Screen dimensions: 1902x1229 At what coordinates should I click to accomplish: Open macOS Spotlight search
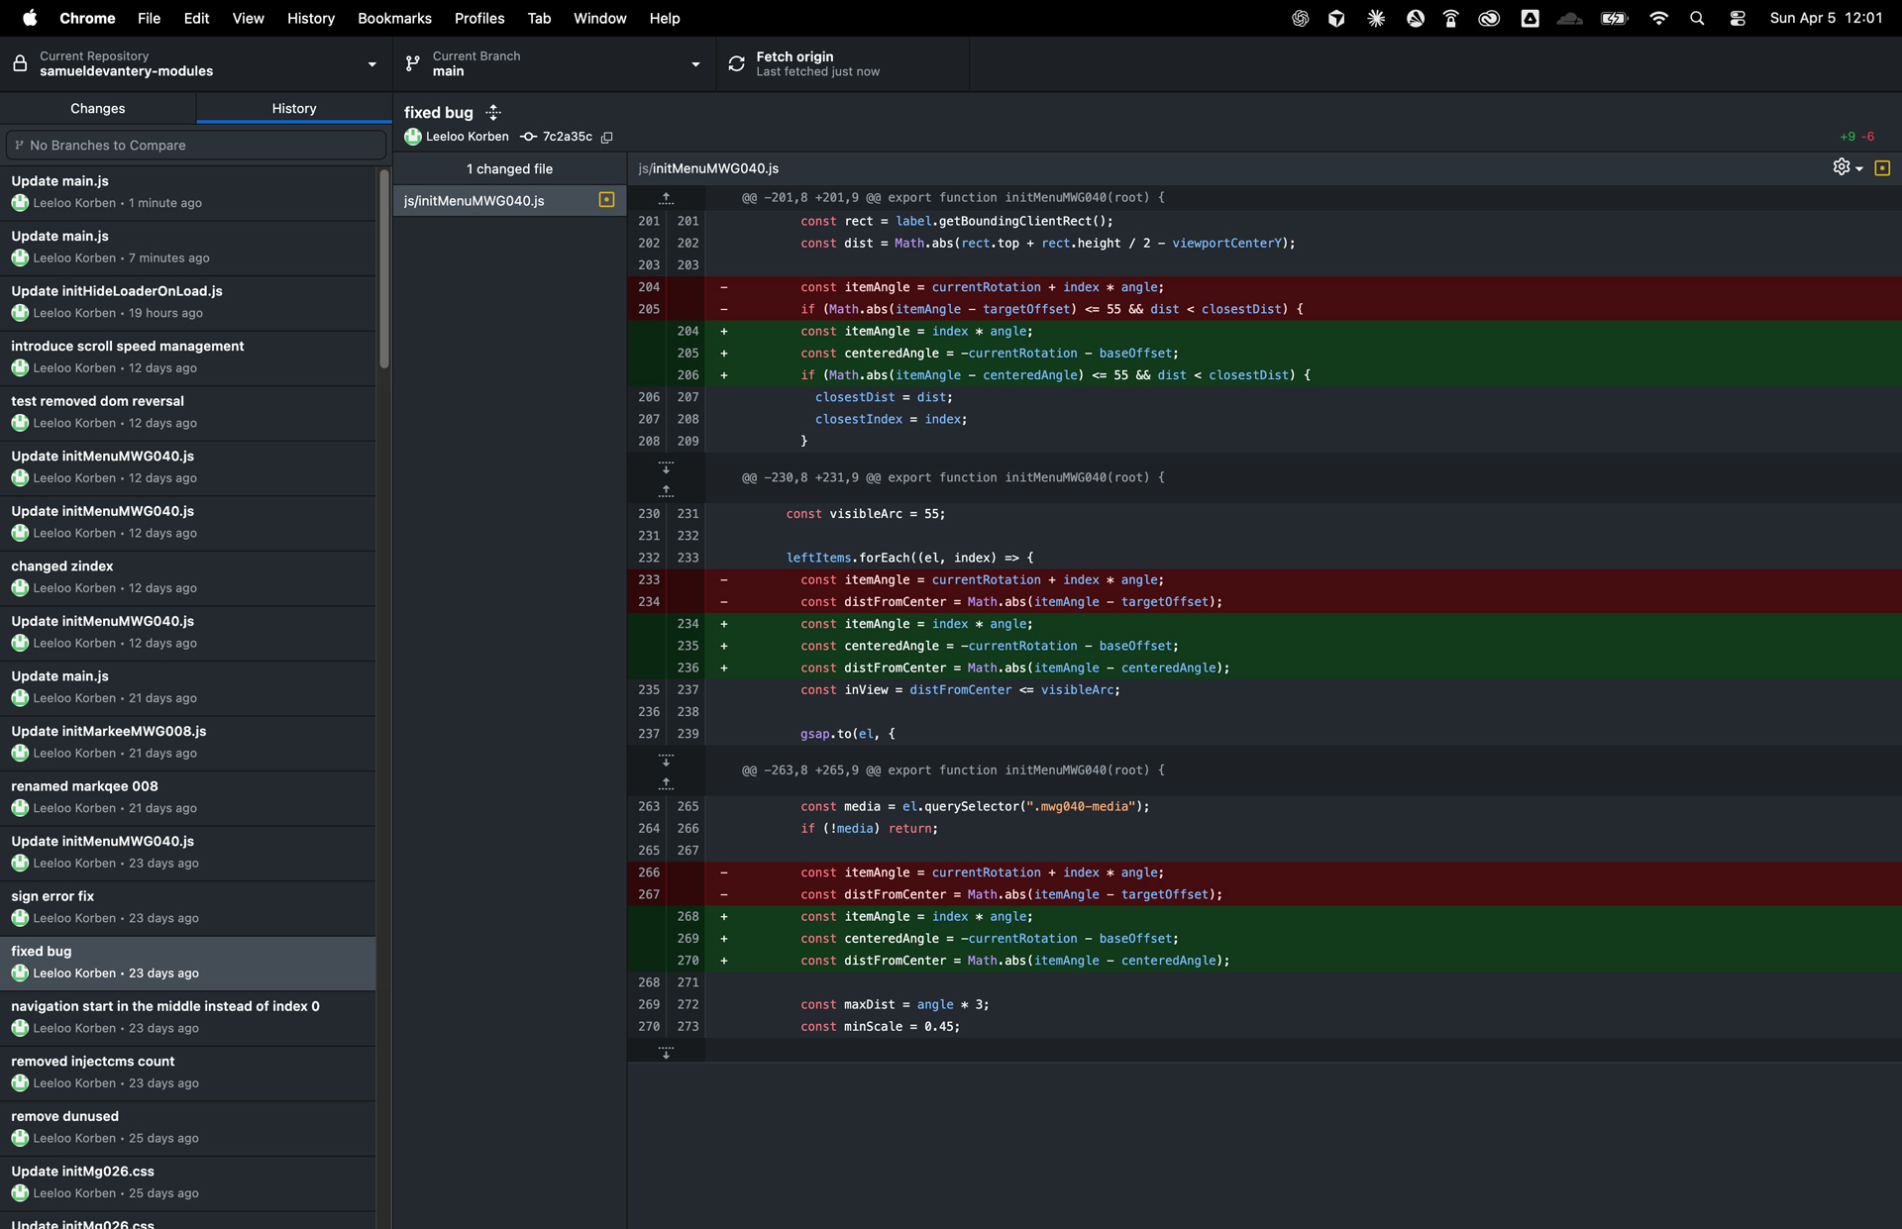[1697, 18]
